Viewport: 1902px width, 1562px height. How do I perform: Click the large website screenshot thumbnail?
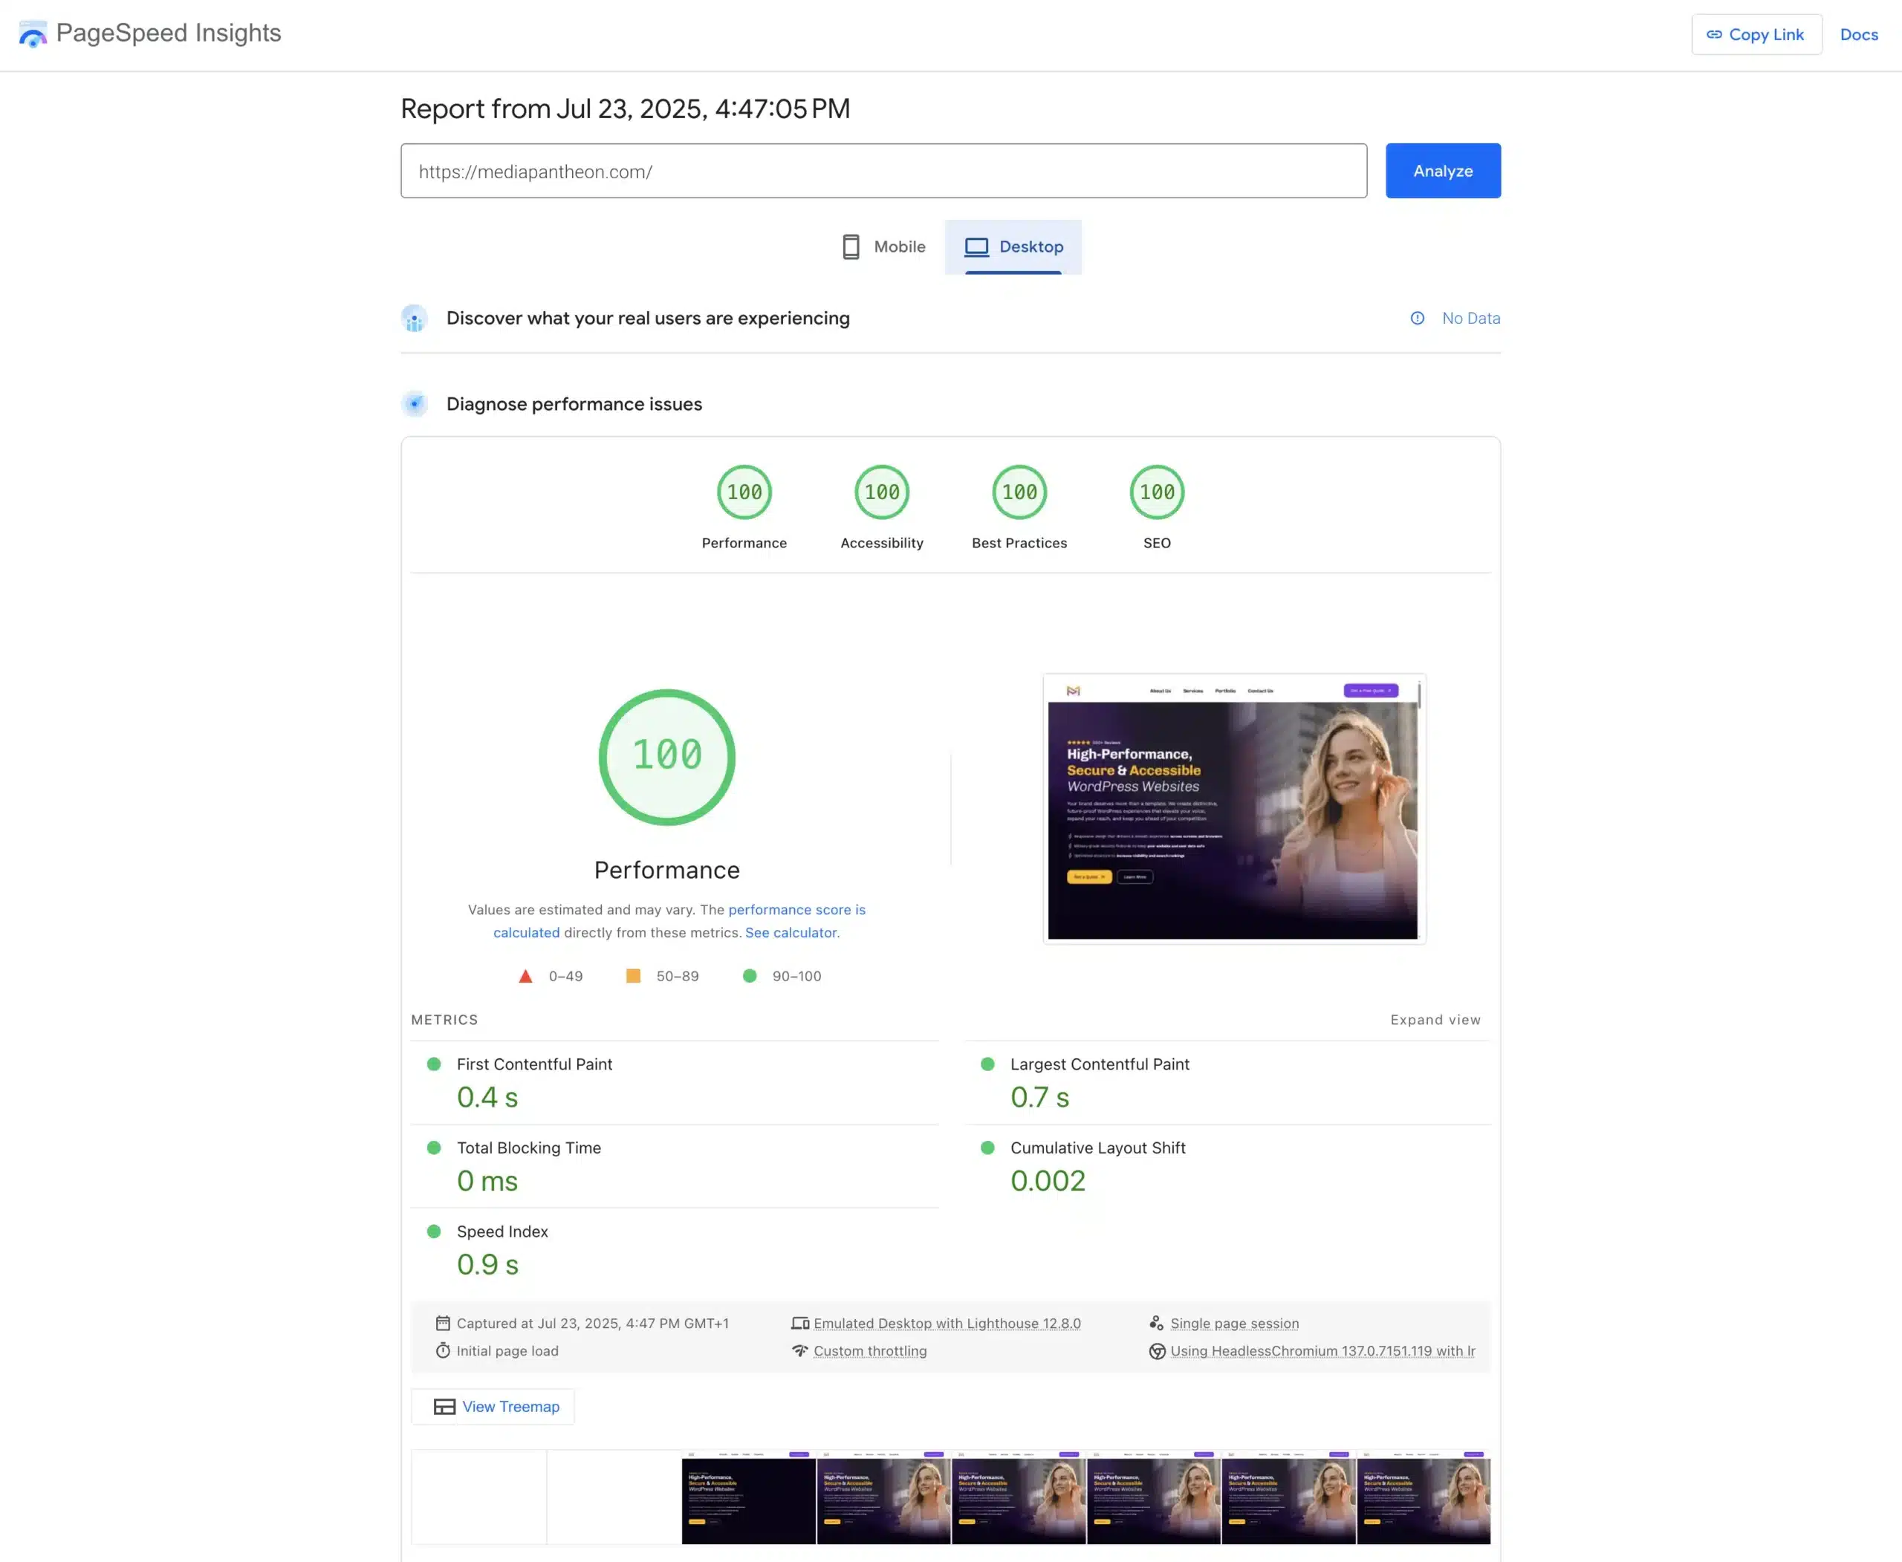tap(1234, 808)
